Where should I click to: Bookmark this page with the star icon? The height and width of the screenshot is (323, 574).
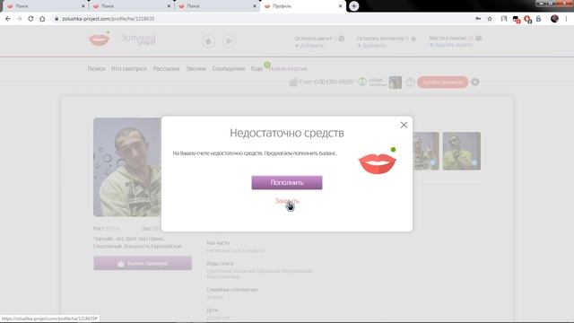[x=490, y=19]
